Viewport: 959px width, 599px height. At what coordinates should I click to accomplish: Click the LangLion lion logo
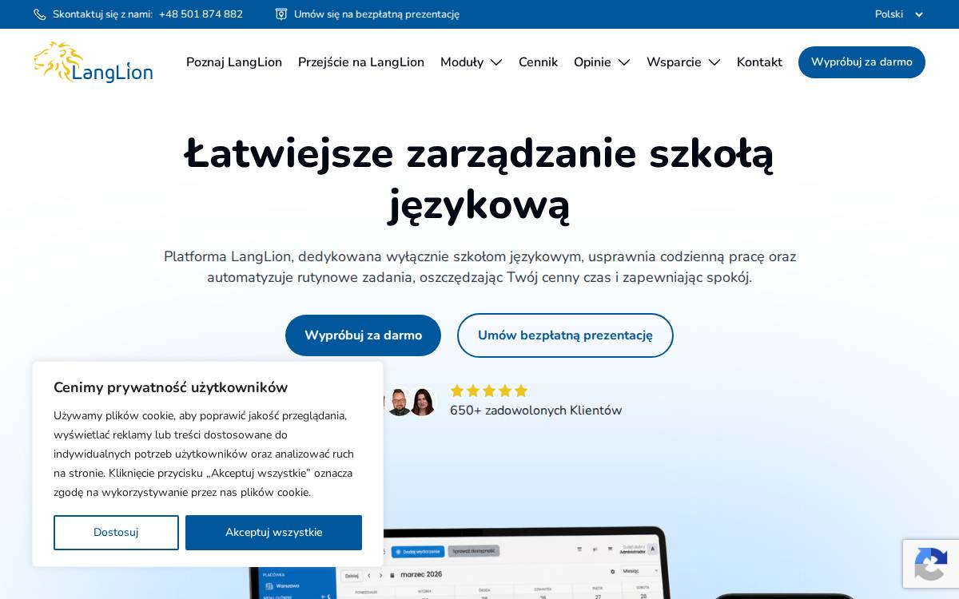tap(93, 62)
